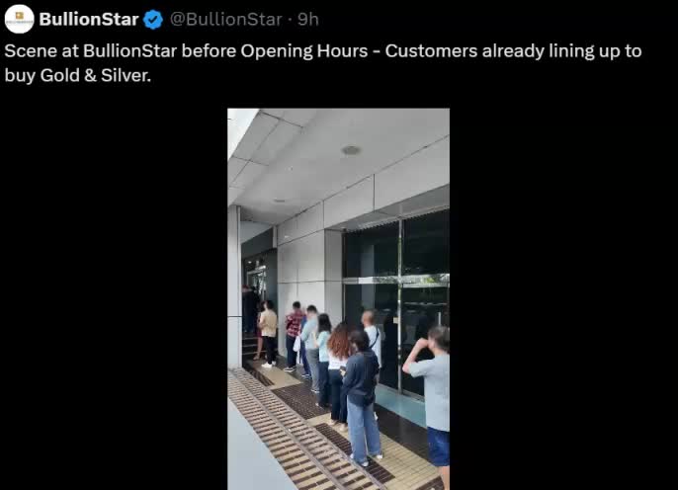Click the red-haired woman in the queue

click(338, 373)
